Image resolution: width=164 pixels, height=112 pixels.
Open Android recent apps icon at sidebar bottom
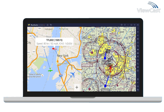tap(138, 90)
